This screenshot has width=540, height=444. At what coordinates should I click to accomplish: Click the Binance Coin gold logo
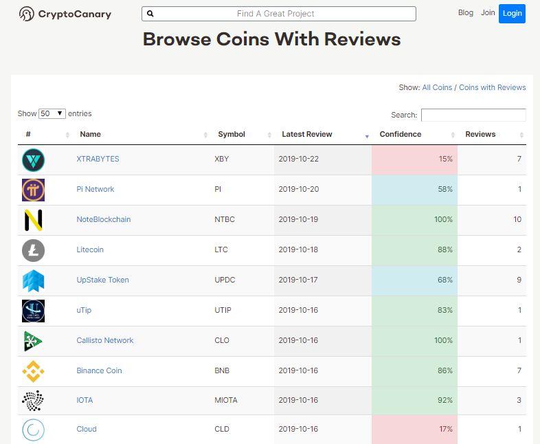34,371
